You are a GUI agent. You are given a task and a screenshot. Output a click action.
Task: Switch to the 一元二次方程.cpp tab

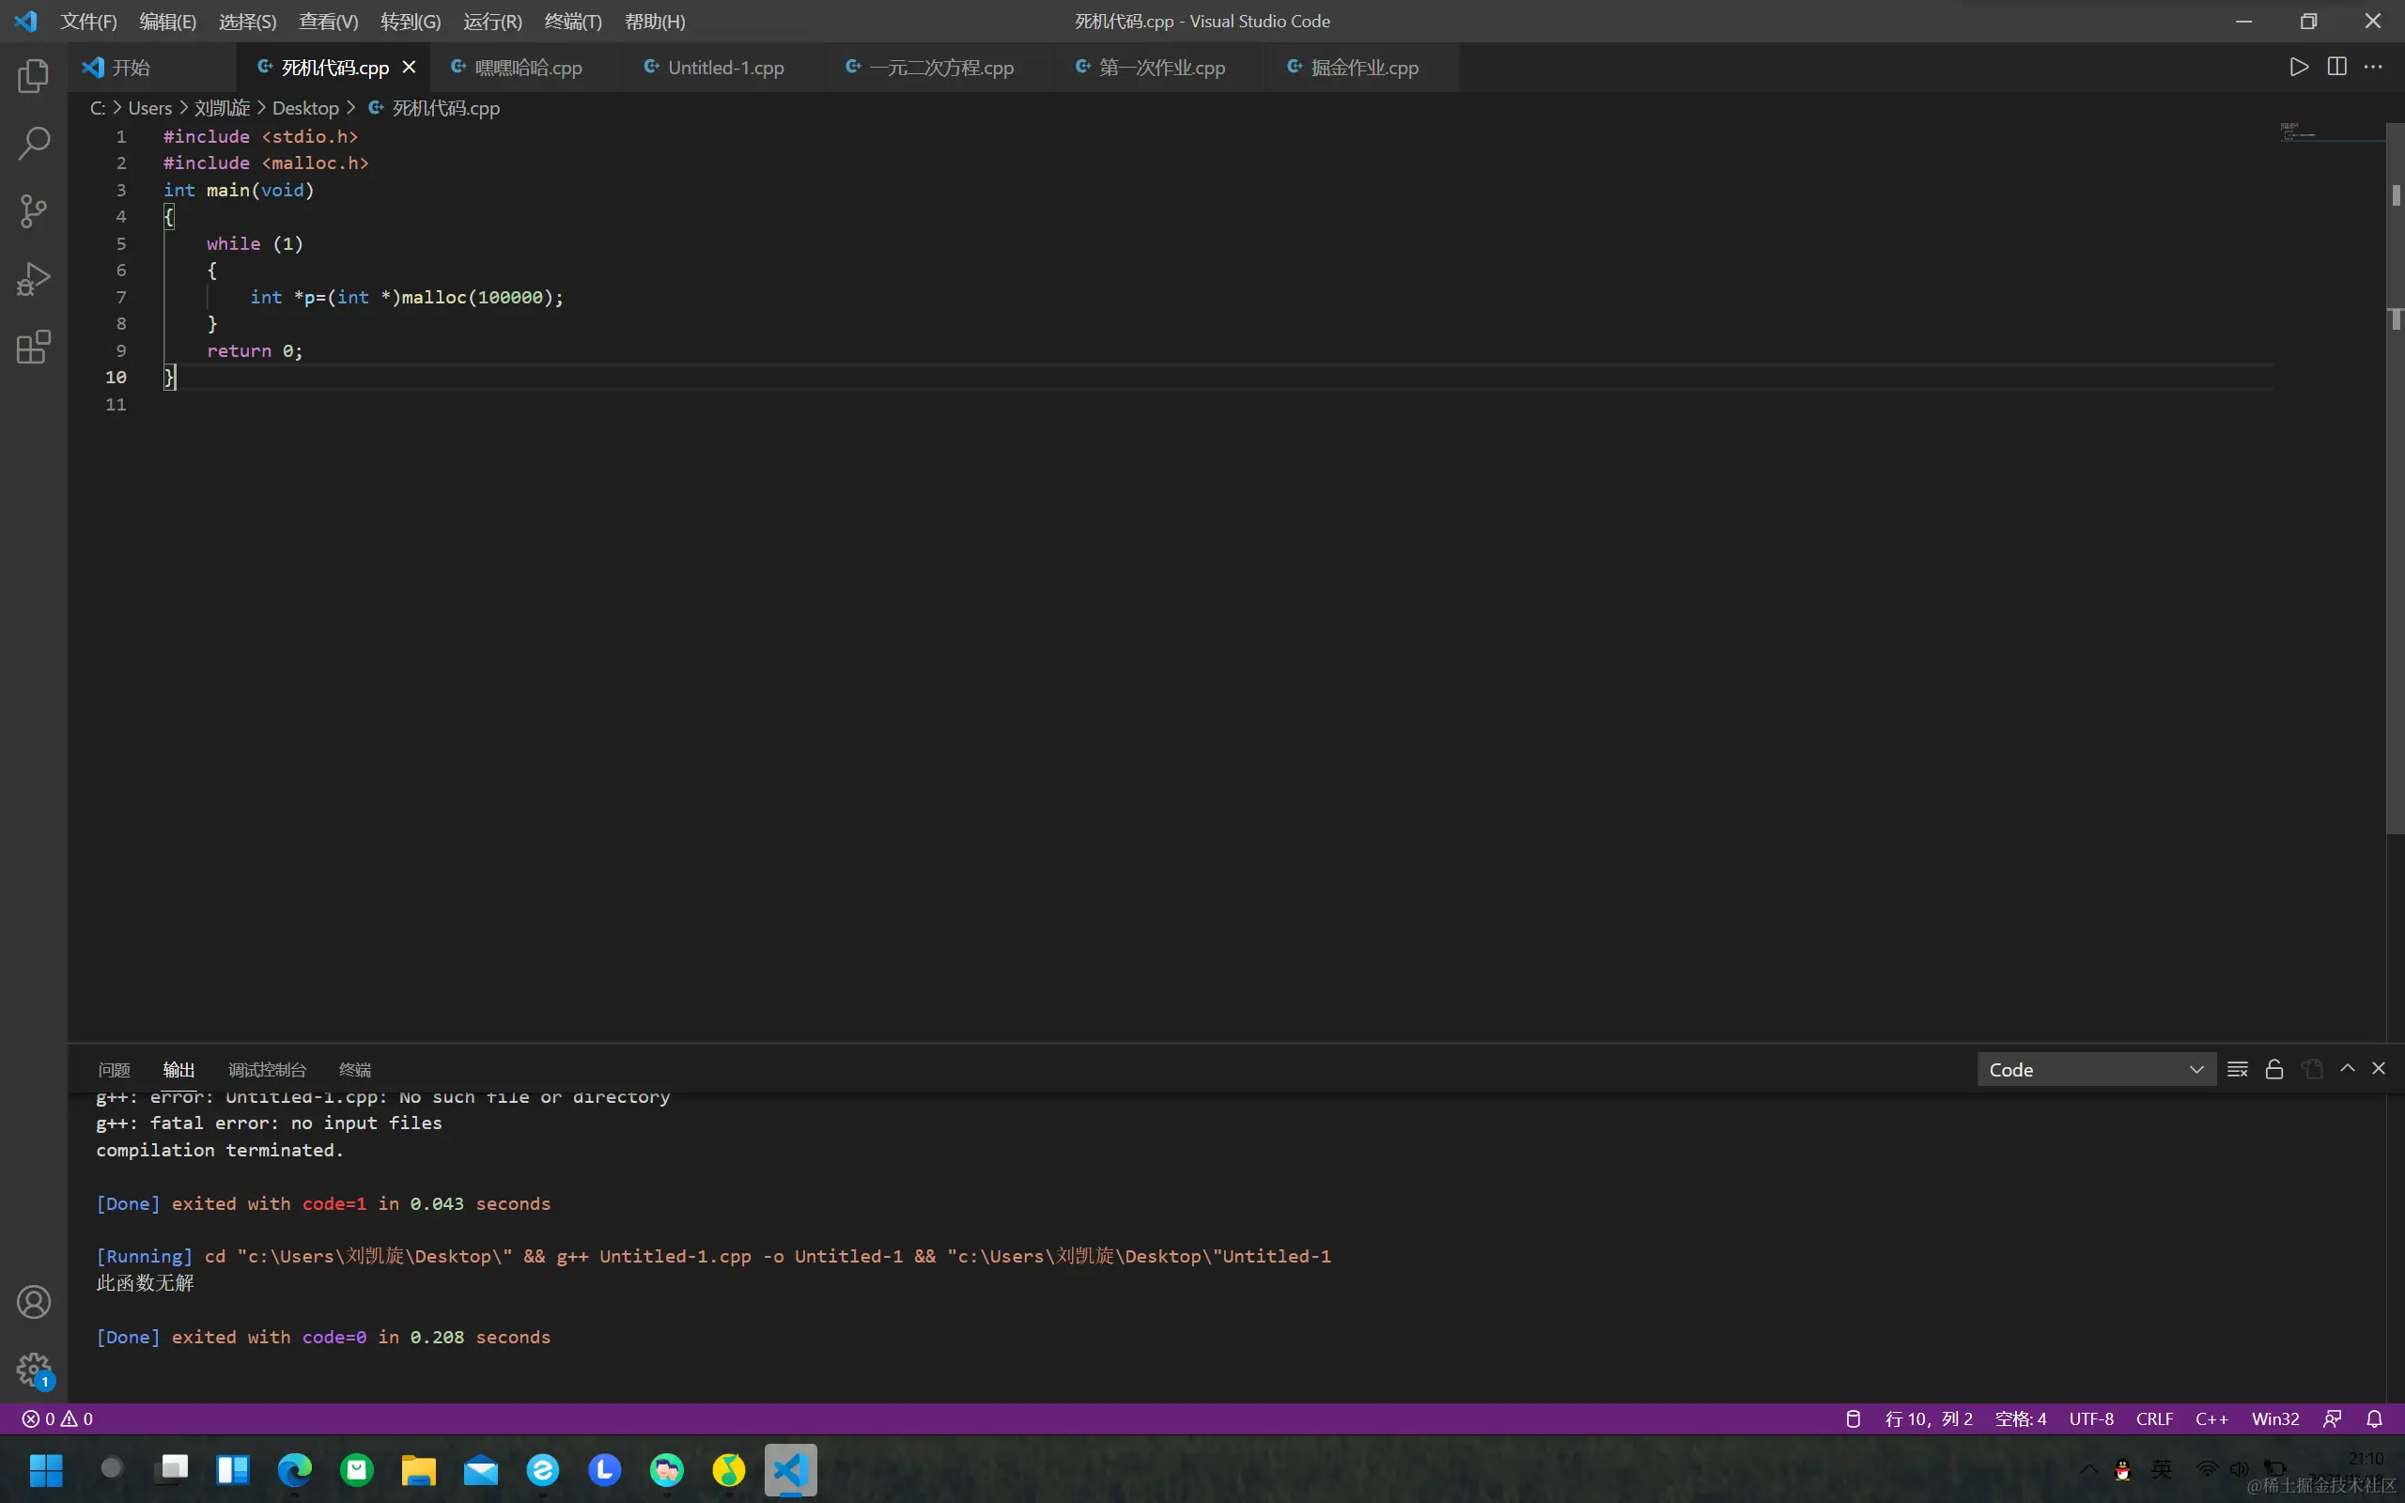940,68
